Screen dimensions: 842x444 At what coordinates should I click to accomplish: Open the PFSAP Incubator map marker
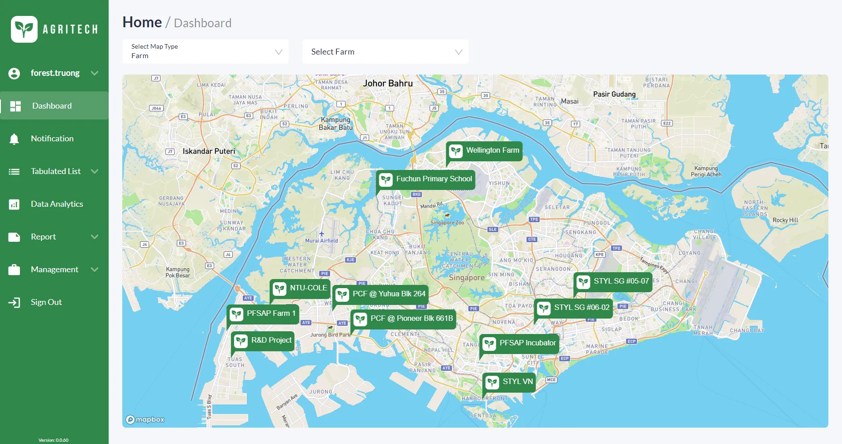[x=519, y=344]
